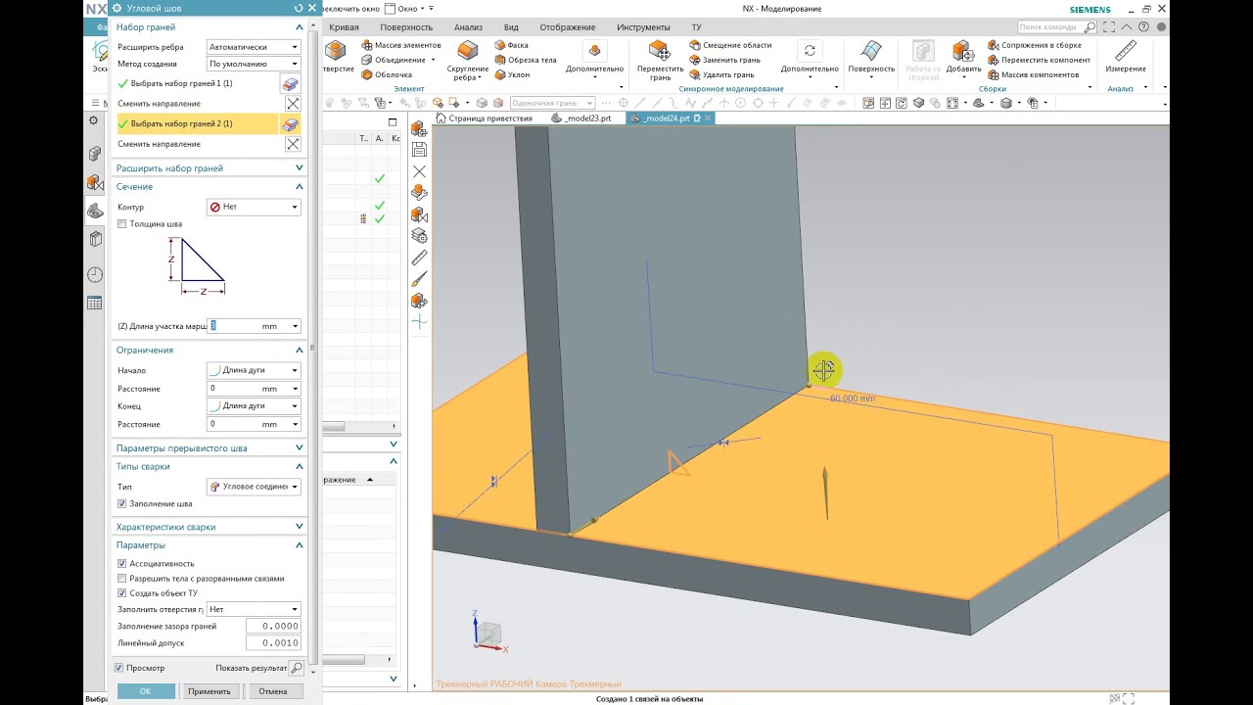Screen dimensions: 1253x705
Task: Open Измерение measure tool
Action: click(x=1126, y=57)
